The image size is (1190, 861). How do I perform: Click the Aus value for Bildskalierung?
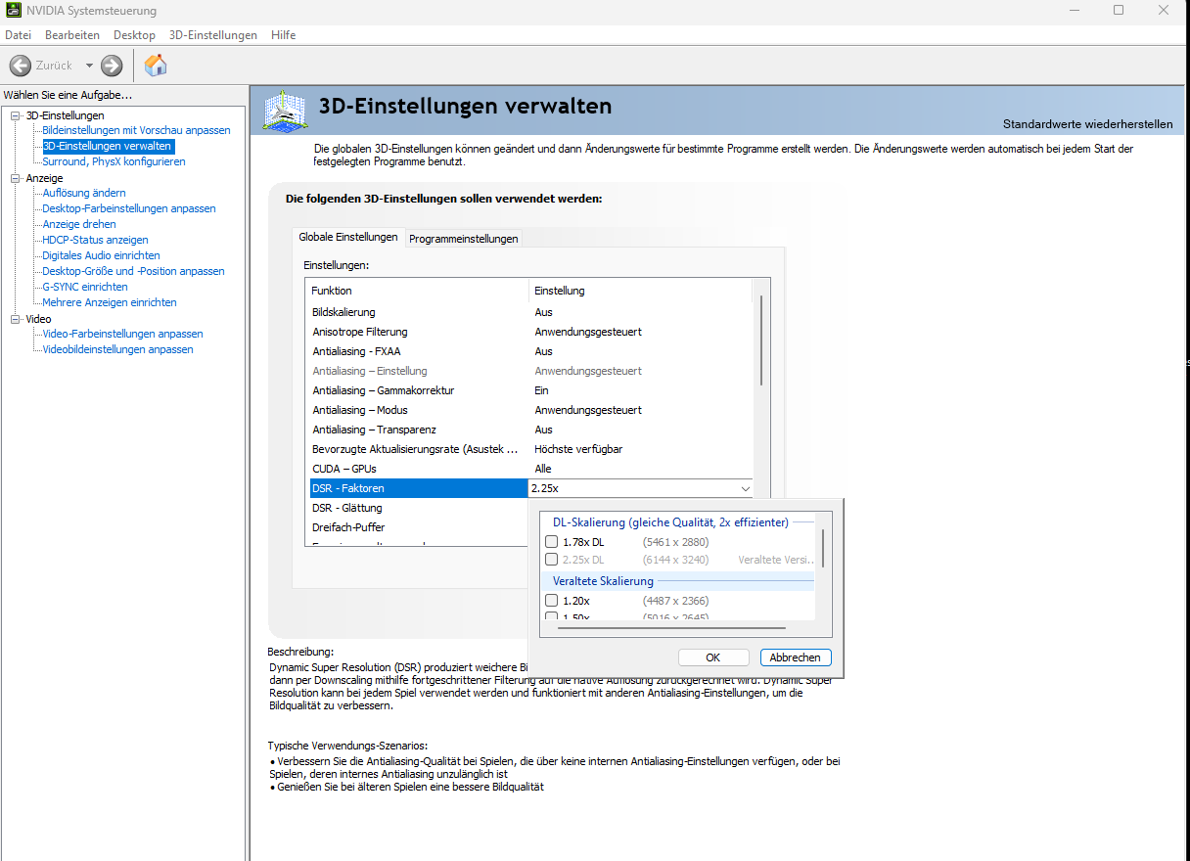[x=543, y=312]
